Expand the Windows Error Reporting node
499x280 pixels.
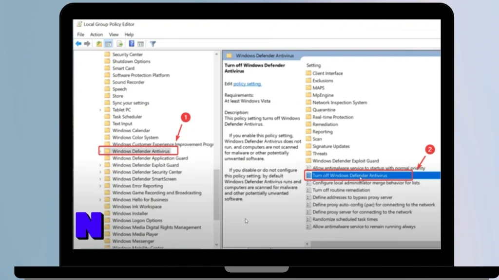100,186
